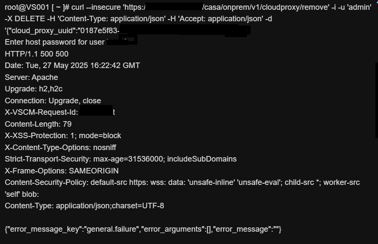
Task: Click the Date header line
Action: (72, 65)
